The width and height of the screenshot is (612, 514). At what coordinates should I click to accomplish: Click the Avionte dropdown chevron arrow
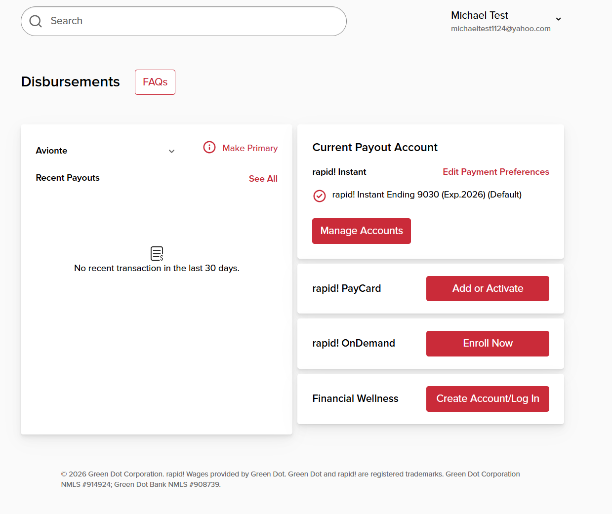(172, 151)
